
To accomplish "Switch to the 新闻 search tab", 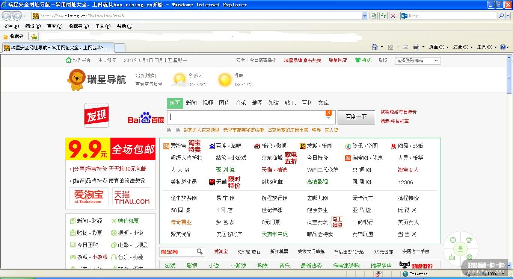I will click(191, 103).
